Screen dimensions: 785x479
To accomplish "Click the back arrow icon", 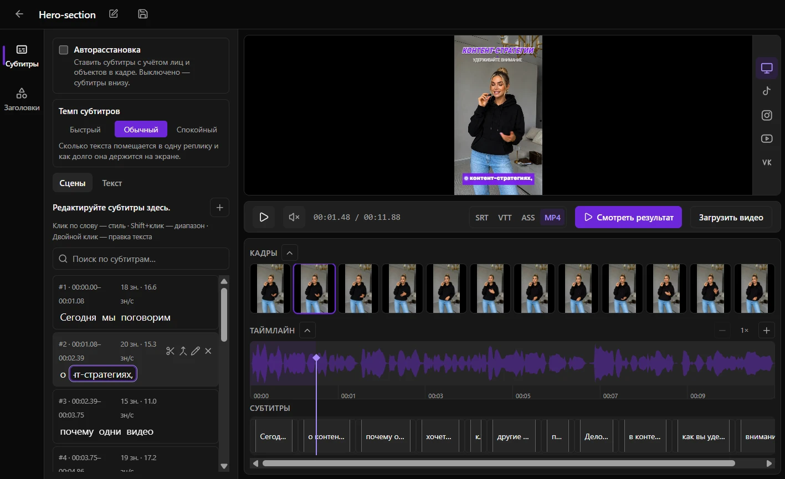I will [19, 14].
